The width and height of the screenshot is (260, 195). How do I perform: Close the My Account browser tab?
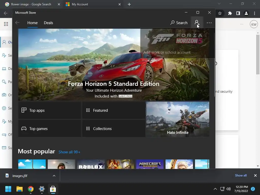[x=120, y=4]
